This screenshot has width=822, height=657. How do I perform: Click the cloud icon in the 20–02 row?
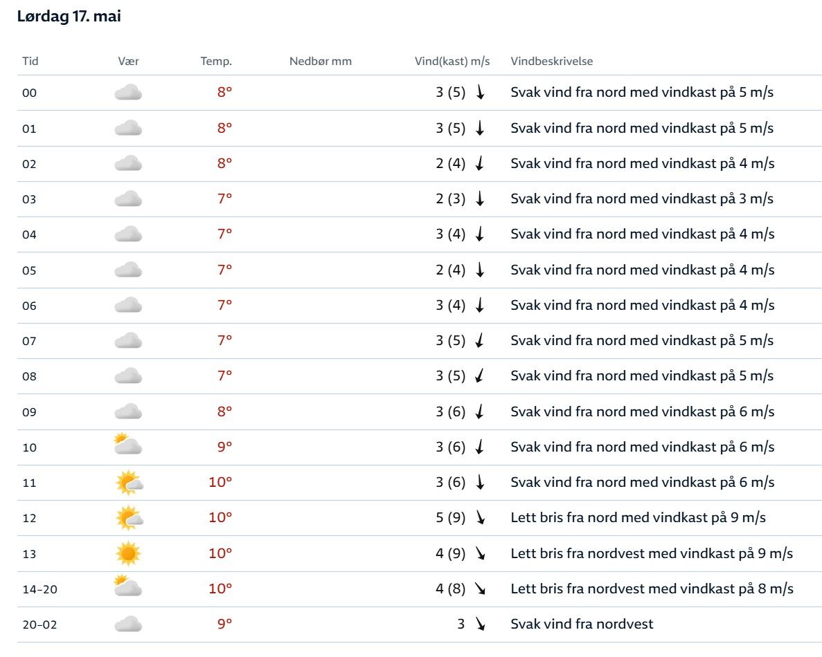128,624
